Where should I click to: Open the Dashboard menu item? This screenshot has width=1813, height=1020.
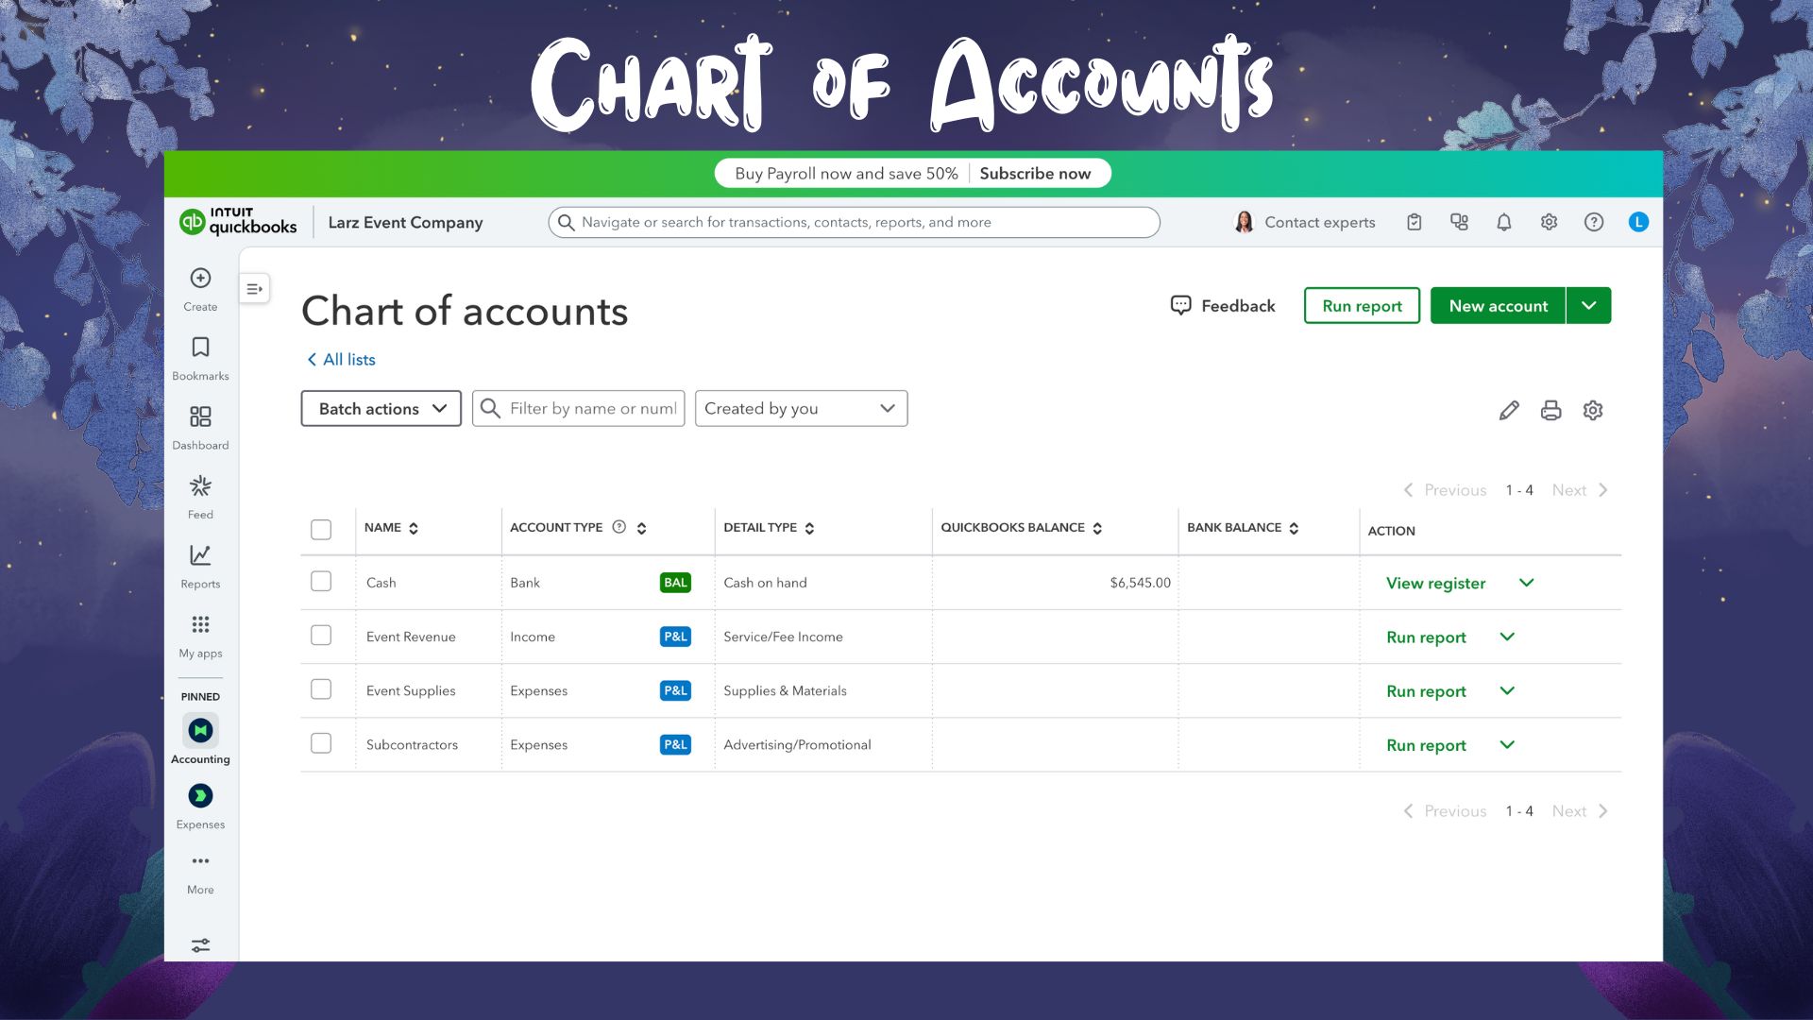[200, 417]
